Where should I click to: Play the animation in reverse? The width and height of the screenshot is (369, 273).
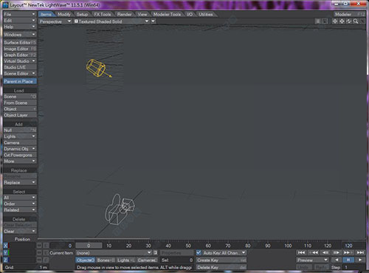click(337, 260)
